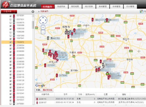Click the vehicle list vertical scrollbar
The image size is (146, 107).
click(x=33, y=25)
